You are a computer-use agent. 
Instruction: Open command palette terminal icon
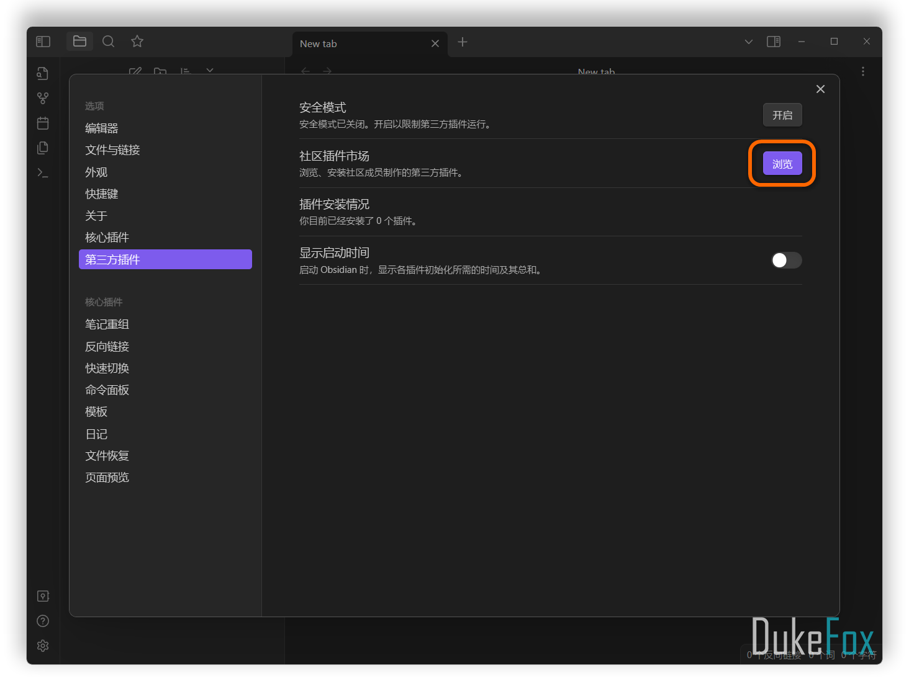(x=43, y=173)
